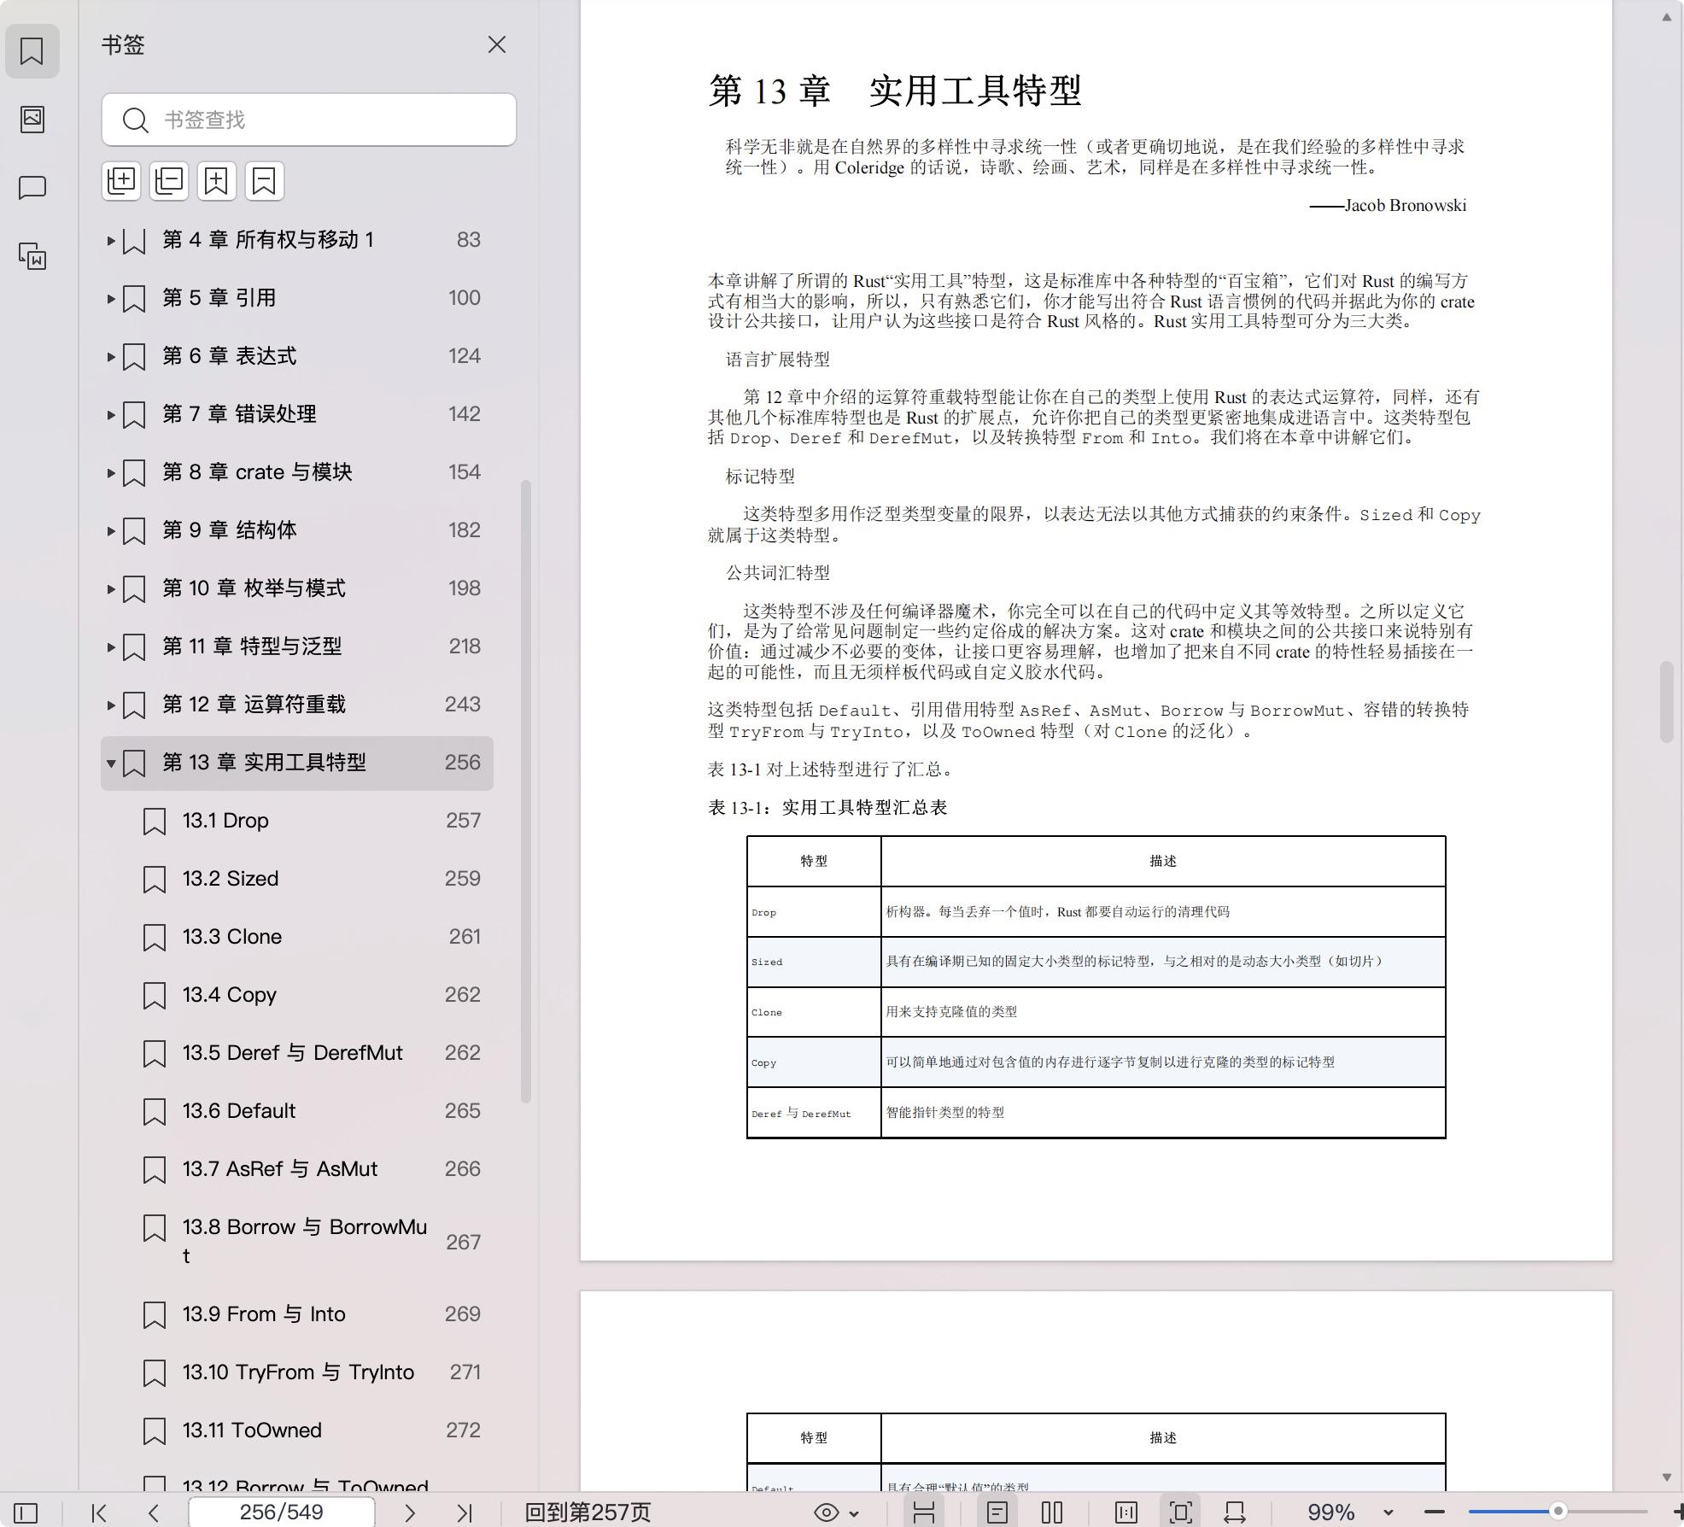This screenshot has height=1527, width=1684.
Task: Open bookmark 13.3 Clone
Action: tap(297, 937)
